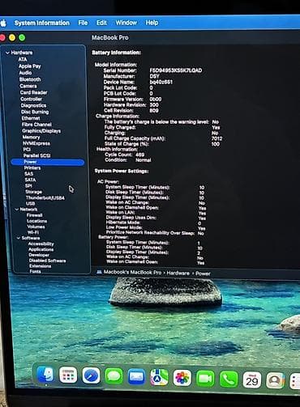
Task: Click Macbook's MacBook Pro in path bar
Action: pos(132,272)
